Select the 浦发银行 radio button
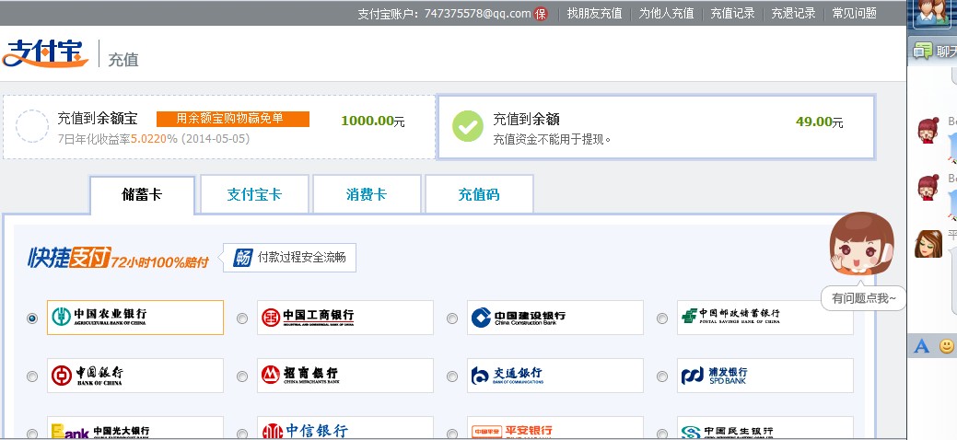The height and width of the screenshot is (440, 957). [662, 376]
